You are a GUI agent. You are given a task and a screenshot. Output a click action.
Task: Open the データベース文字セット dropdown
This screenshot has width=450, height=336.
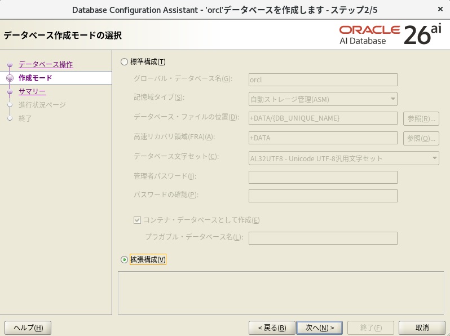tap(344, 158)
